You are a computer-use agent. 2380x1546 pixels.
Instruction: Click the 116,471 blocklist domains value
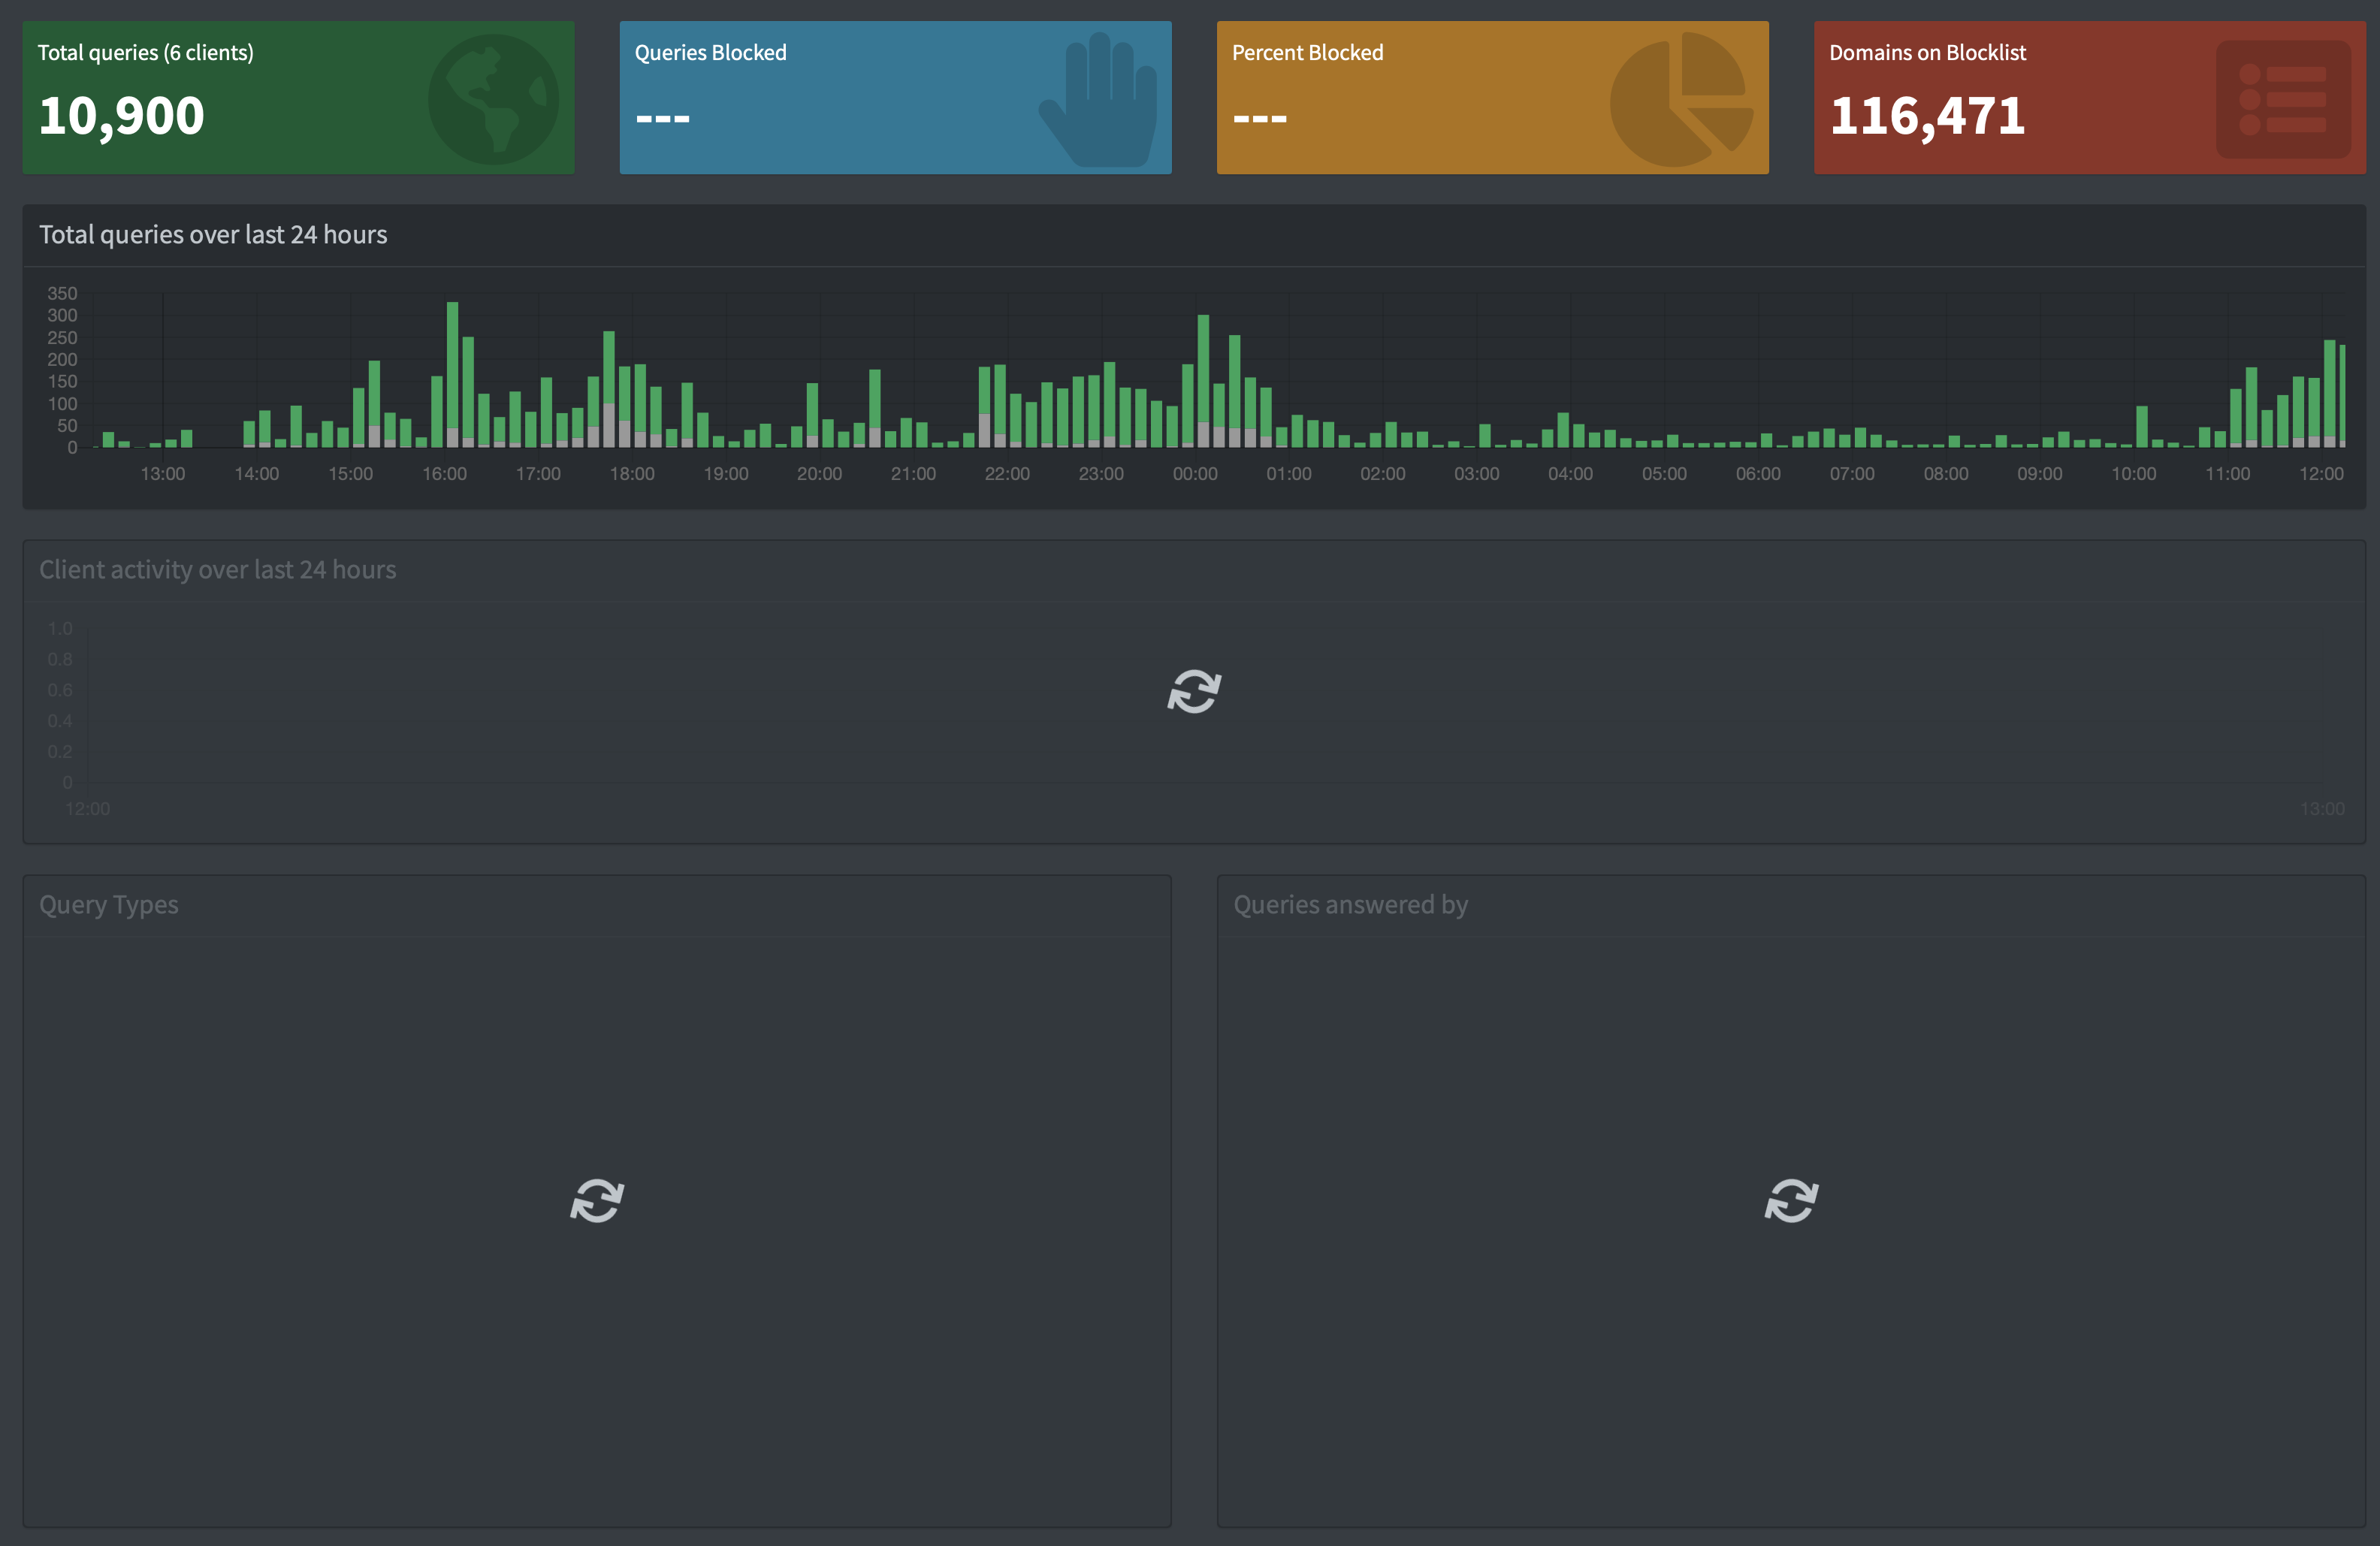click(1928, 116)
